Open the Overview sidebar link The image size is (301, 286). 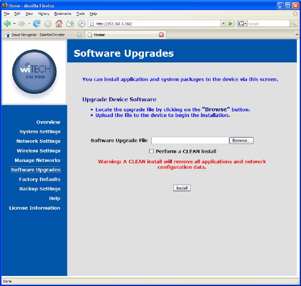pyautogui.click(x=48, y=122)
